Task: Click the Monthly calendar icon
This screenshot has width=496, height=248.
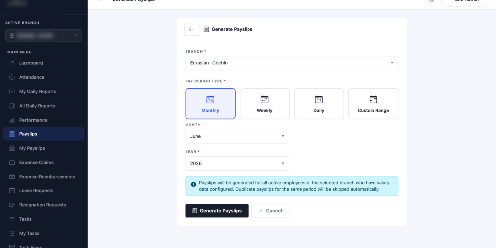Action: click(x=210, y=99)
